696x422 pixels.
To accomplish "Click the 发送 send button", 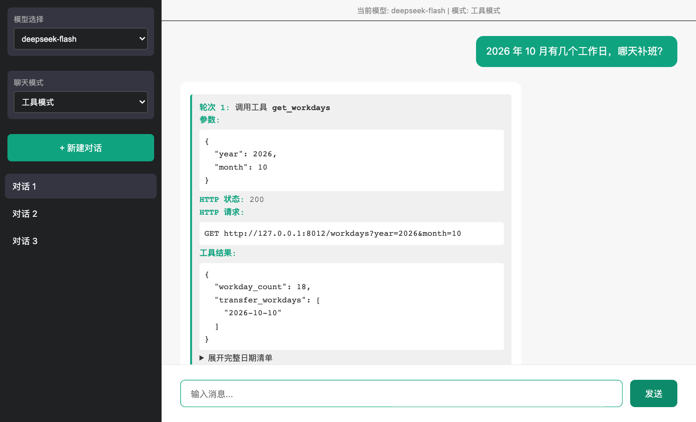I will click(x=653, y=393).
